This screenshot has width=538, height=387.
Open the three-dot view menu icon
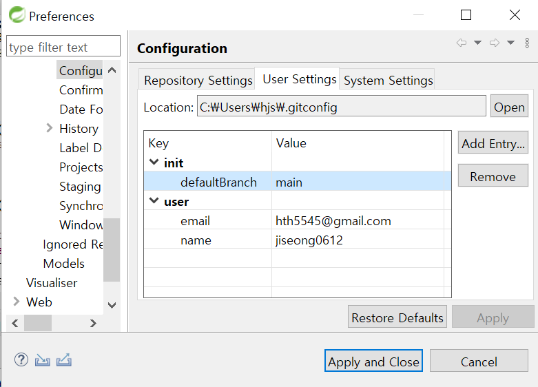click(527, 43)
